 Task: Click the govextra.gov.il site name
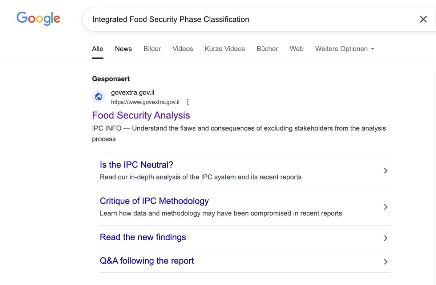point(133,93)
